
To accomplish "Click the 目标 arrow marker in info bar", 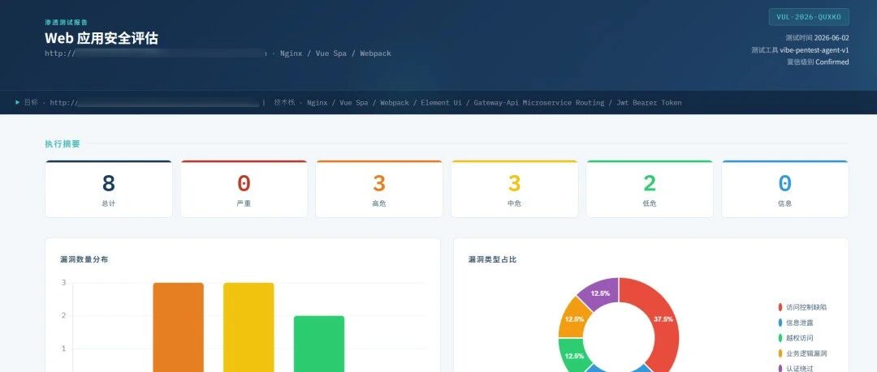I will [18, 102].
